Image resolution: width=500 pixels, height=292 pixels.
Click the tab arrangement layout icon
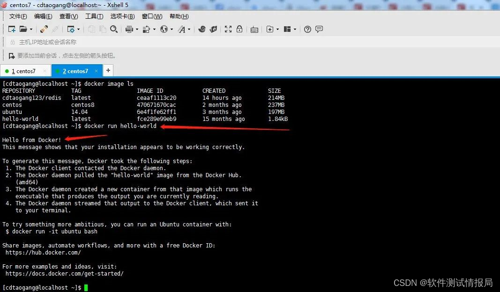(287, 30)
